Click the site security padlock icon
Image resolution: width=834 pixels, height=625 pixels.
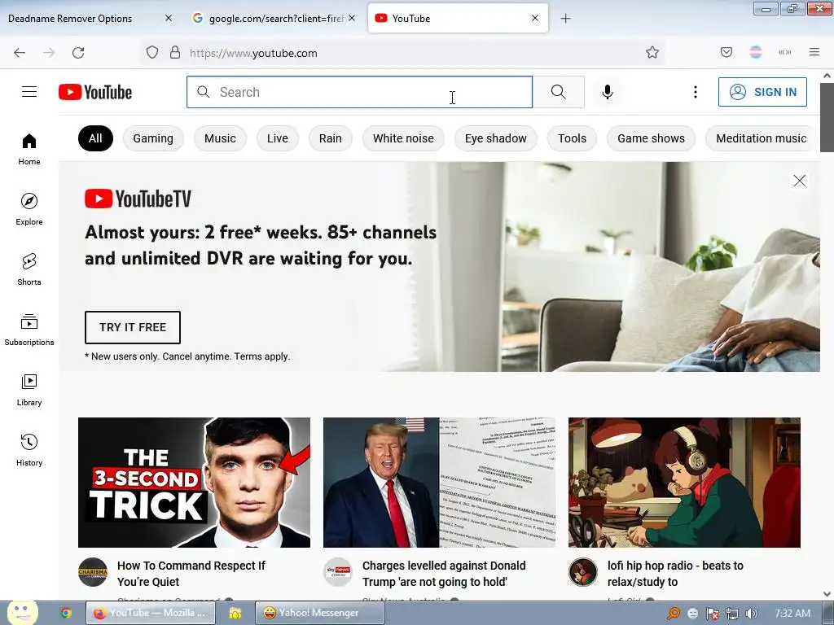click(x=174, y=52)
